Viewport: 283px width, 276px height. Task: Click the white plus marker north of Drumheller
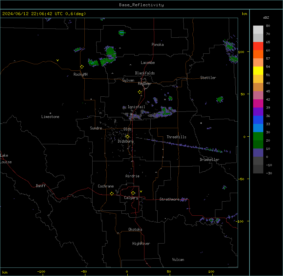coord(201,123)
